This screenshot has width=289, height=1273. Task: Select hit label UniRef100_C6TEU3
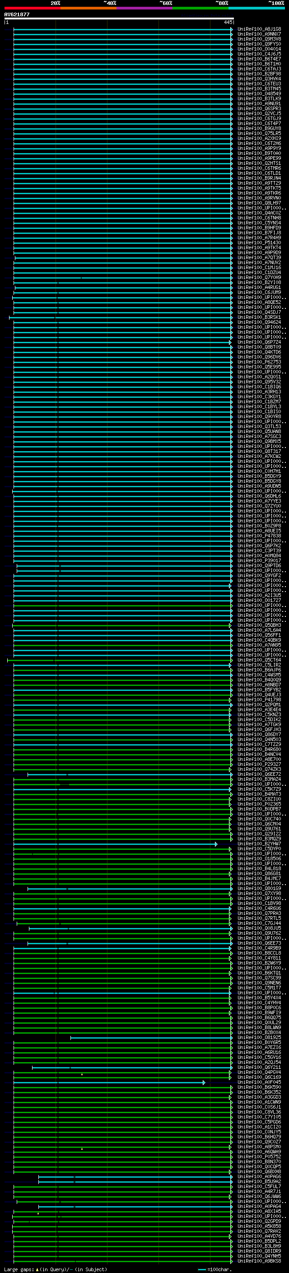pyautogui.click(x=259, y=84)
